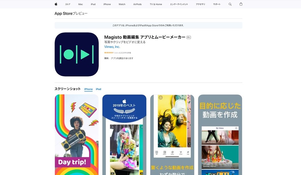The image size is (301, 175).
Task: Open the サポート menu item
Action: point(217,4)
